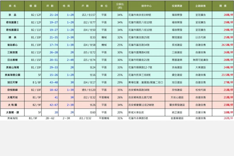
Task: Click the 店2 / 住157 units cell
Action: click(x=85, y=15)
